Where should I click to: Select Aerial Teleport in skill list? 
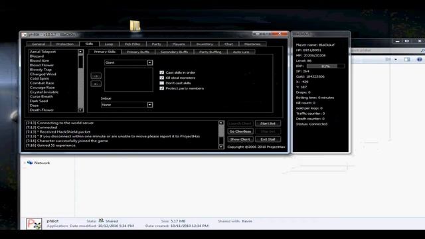tap(42, 52)
